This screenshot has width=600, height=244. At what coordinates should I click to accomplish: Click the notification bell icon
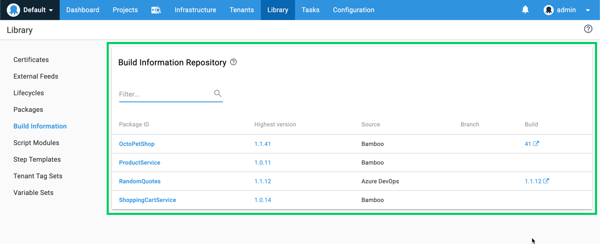point(525,9)
